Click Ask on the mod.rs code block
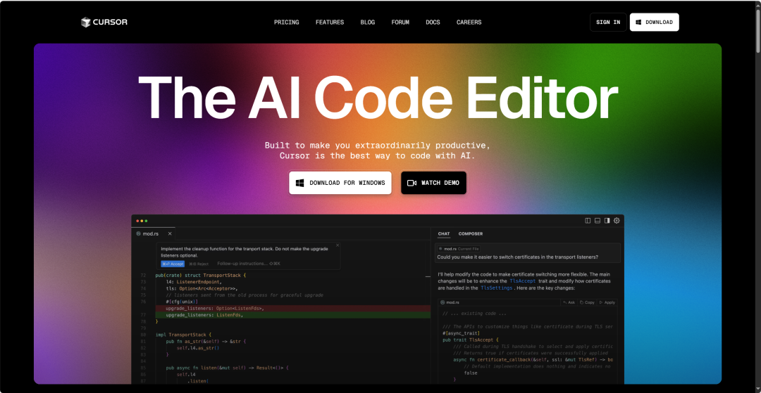Viewport: 761px width, 393px height. tap(569, 302)
